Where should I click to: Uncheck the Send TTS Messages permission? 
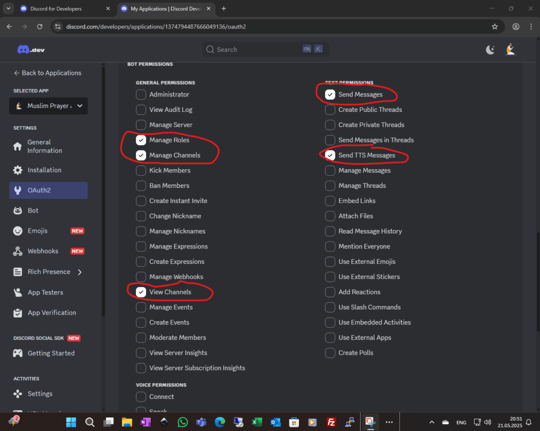(x=330, y=155)
